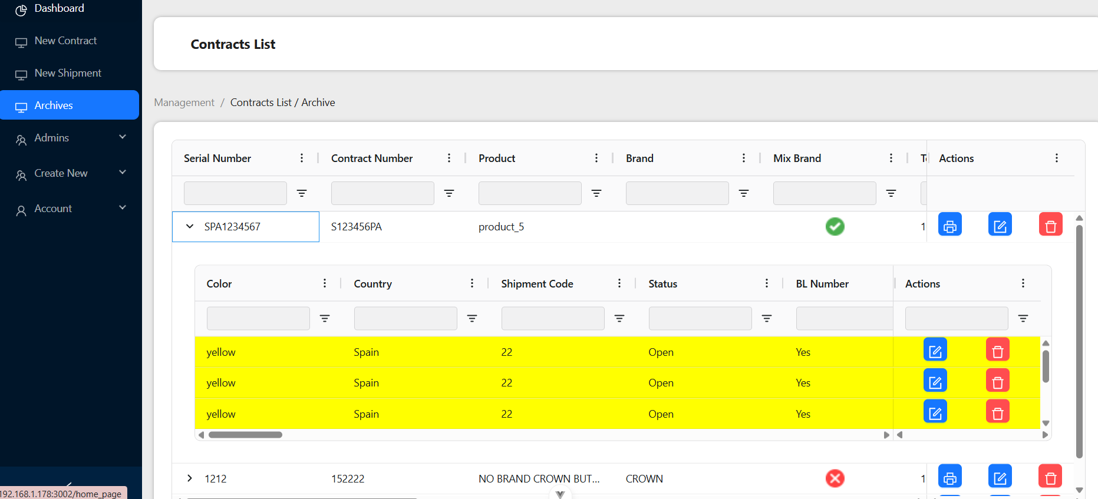Focus the Contract Number filter input
Image resolution: width=1098 pixels, height=499 pixels.
[383, 193]
